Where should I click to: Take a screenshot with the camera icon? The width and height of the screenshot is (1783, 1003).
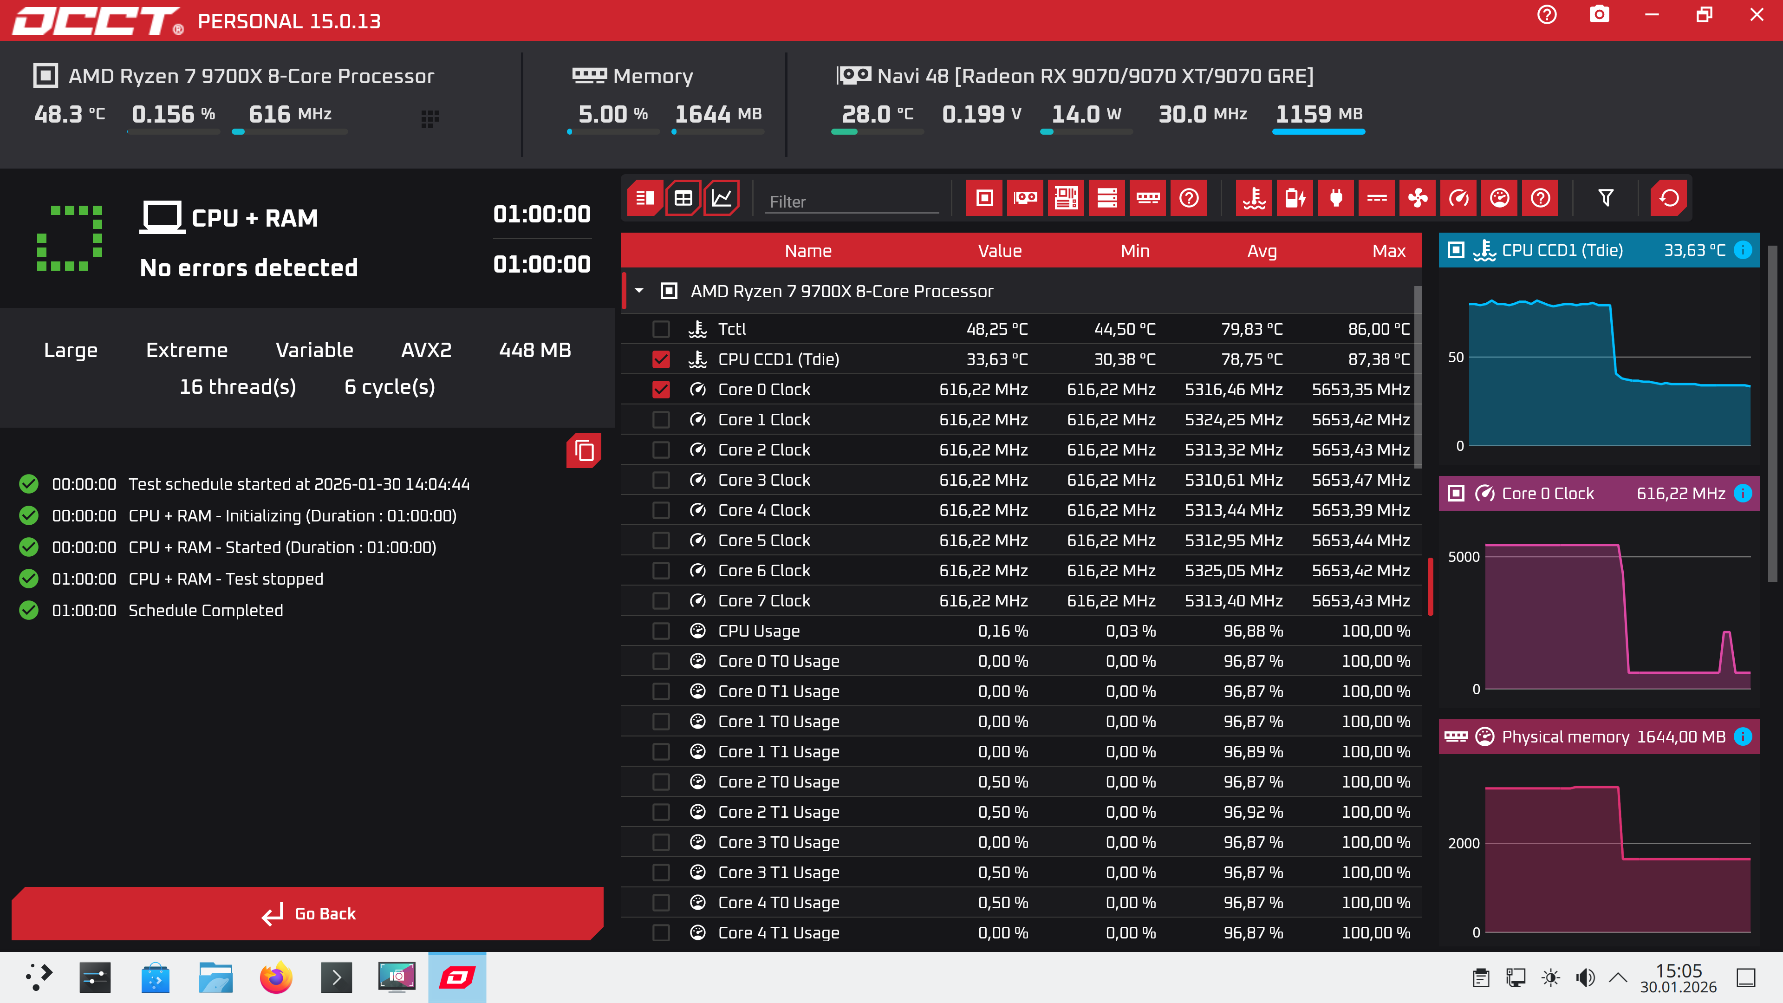pos(1599,14)
